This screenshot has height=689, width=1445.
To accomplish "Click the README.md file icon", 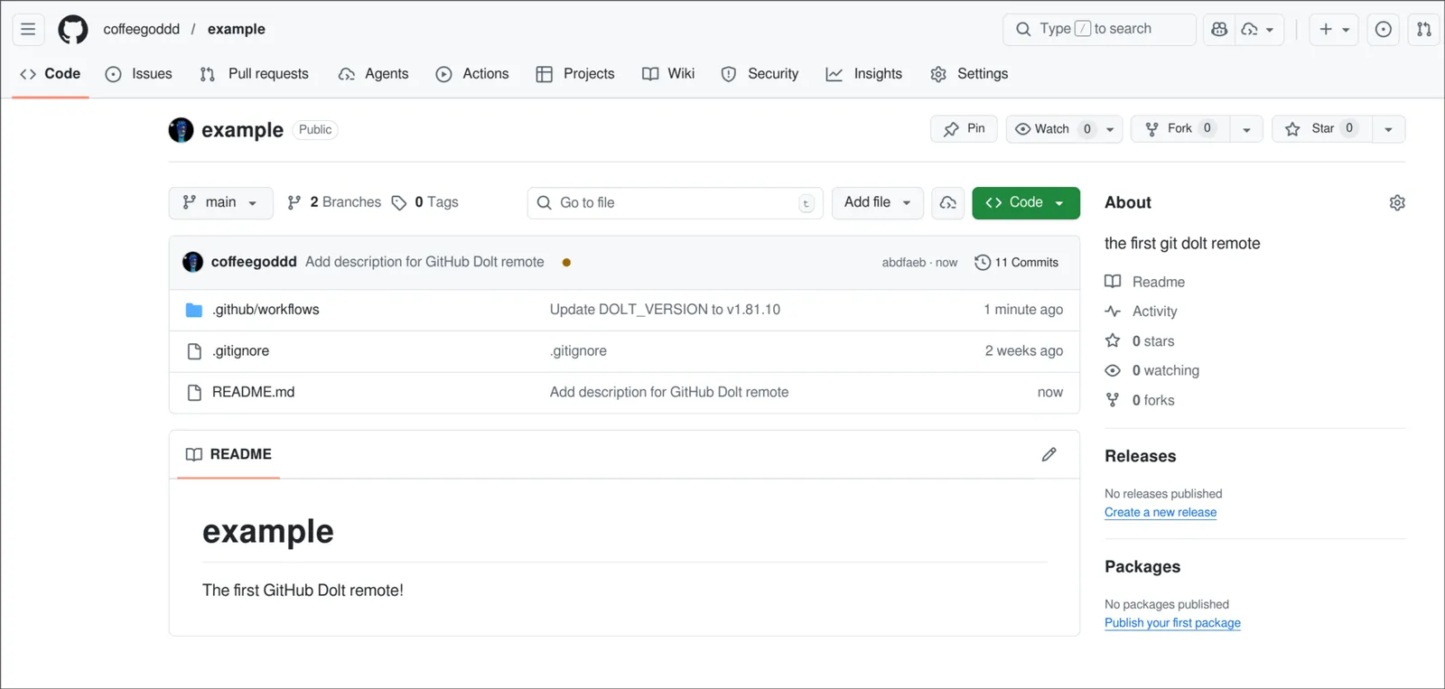I will (x=193, y=393).
